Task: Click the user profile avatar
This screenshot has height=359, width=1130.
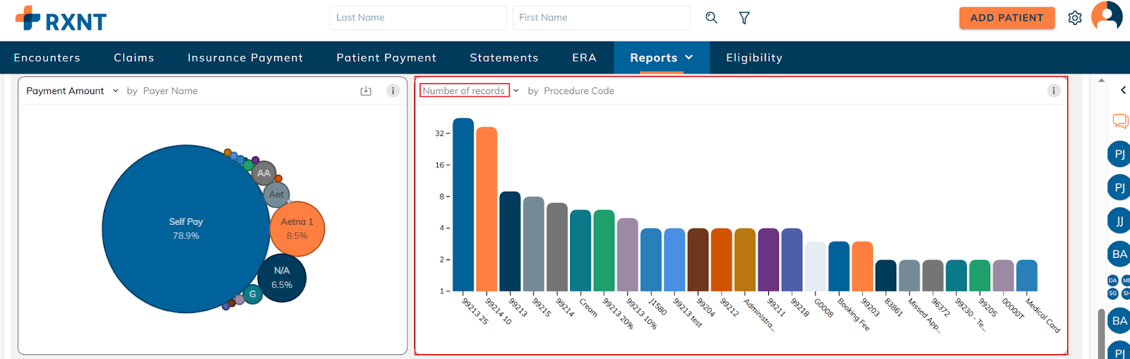Action: (x=1107, y=16)
